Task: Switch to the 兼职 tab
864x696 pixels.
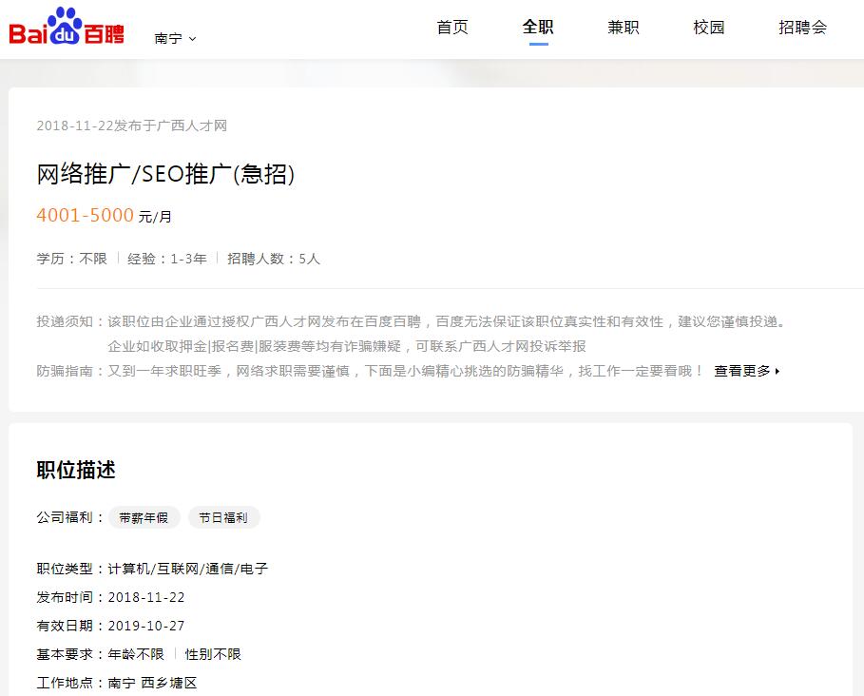Action: pyautogui.click(x=624, y=28)
